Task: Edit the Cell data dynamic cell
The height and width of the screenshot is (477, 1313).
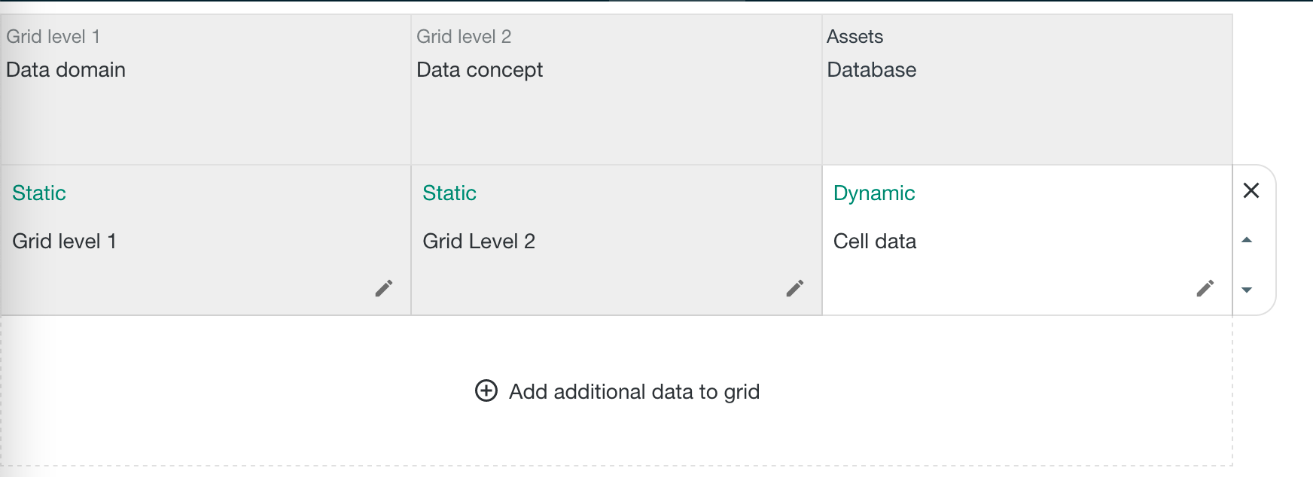Action: tap(1205, 288)
